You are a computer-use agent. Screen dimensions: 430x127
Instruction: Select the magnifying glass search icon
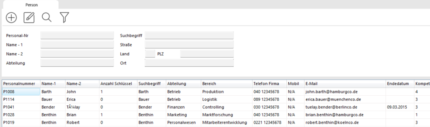tap(46, 18)
